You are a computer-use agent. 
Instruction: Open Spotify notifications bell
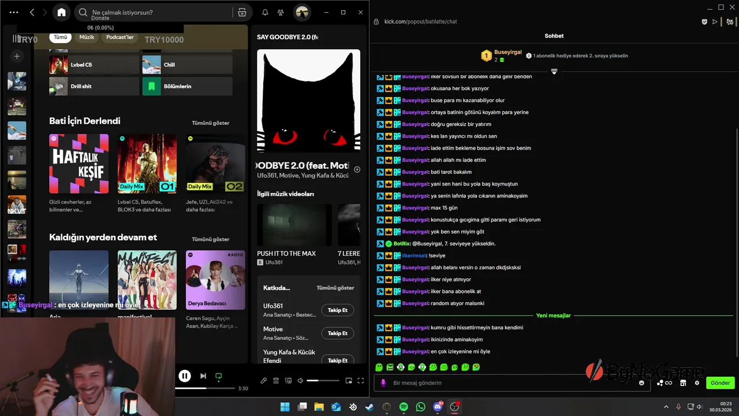click(265, 12)
